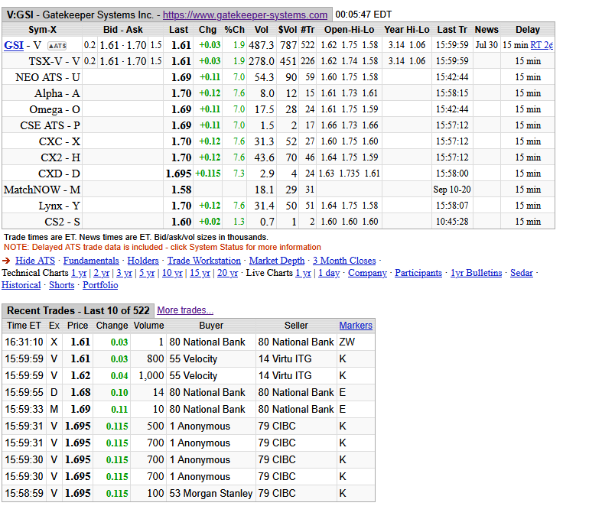This screenshot has height=506, width=615.
Task: Open the GSI symbol link
Action: [14, 45]
